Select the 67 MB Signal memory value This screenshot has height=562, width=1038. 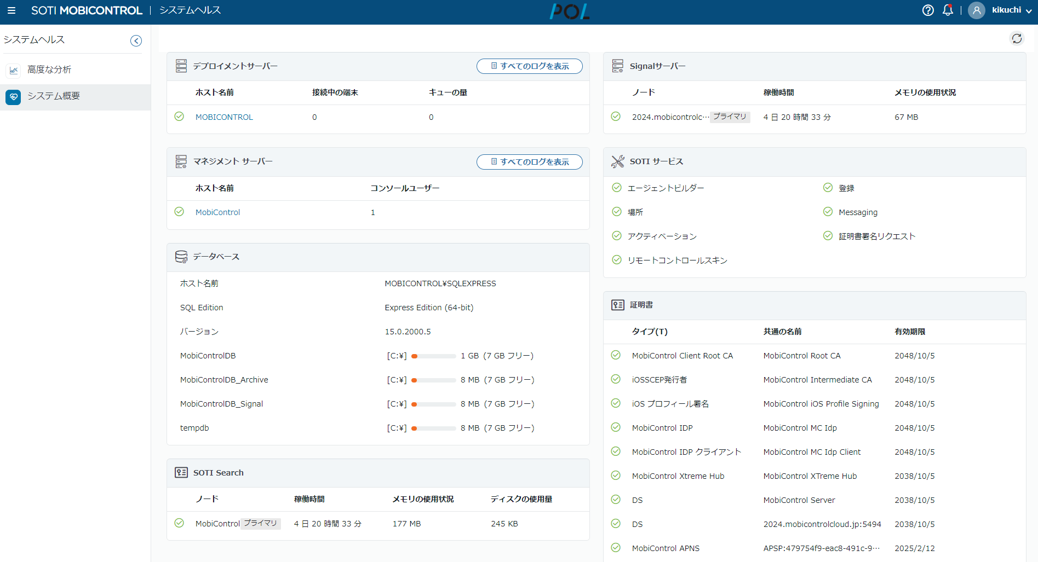906,117
